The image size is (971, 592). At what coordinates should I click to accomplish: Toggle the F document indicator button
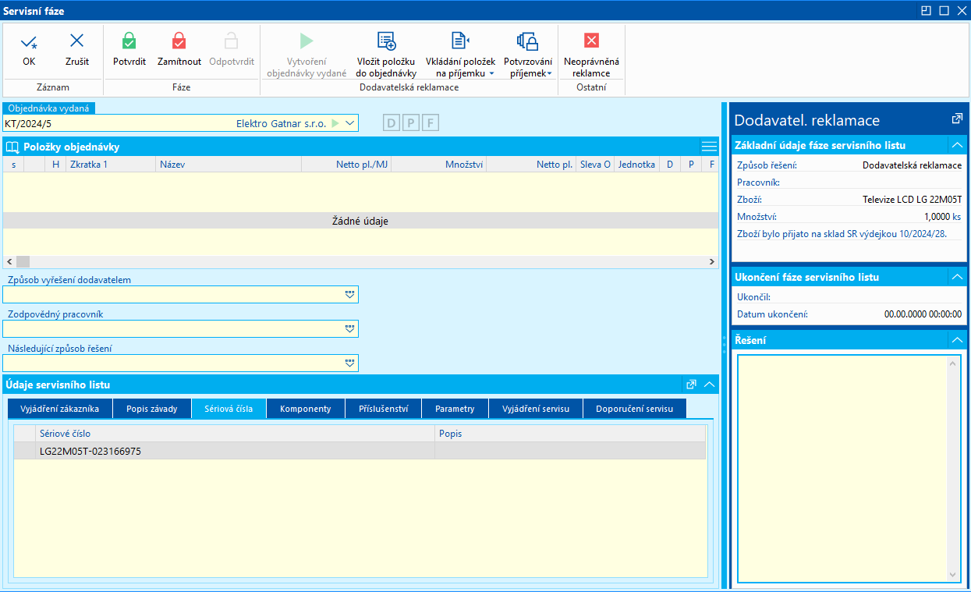point(430,123)
